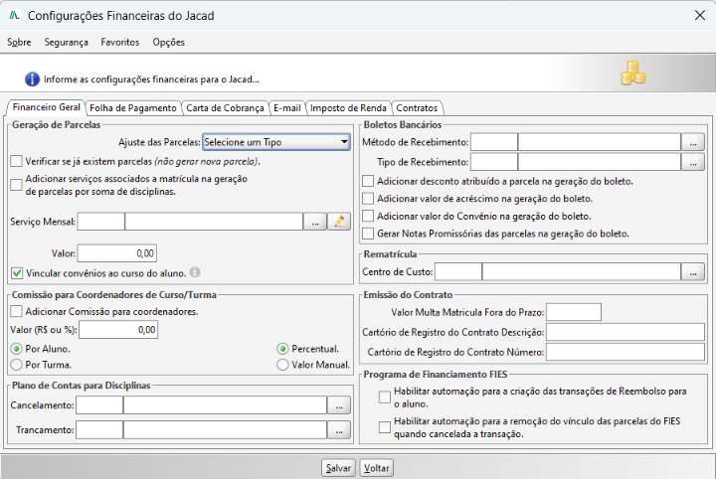Click the Tipo de Recebimento description field

pyautogui.click(x=600, y=162)
